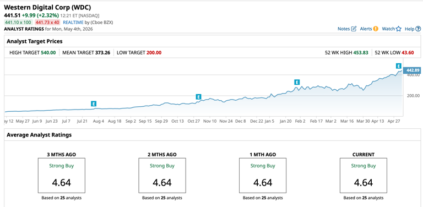Screen dimensions: 423x207
Task: Click the earnings E marker near Oct 27
Action: tap(198, 97)
